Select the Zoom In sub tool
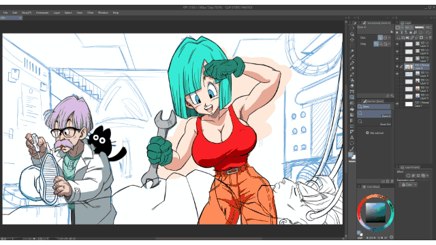This screenshot has width=436, height=245. pyautogui.click(x=374, y=114)
